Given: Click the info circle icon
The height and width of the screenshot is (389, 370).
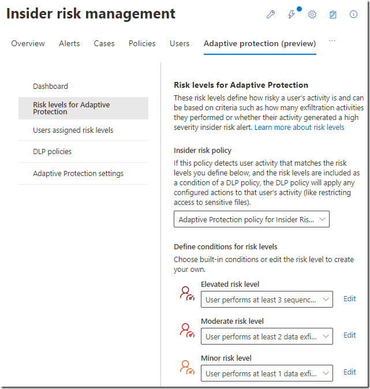Looking at the screenshot, I should 354,14.
